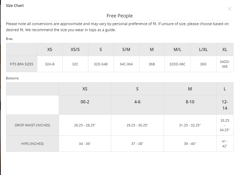The width and height of the screenshot is (238, 175).
Task: Click the 29.25 - 30.25" drop waist cell
Action: [137, 125]
